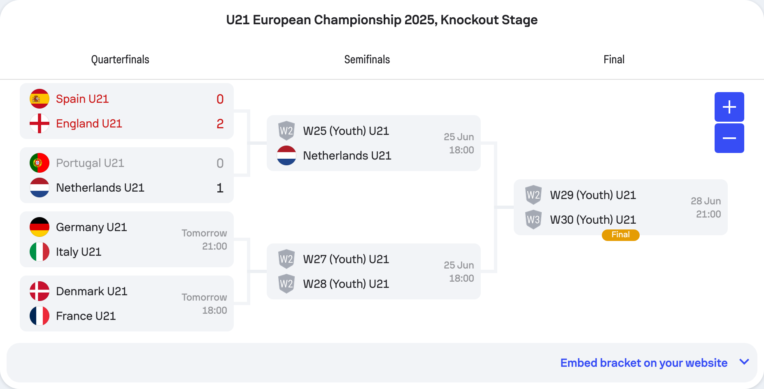This screenshot has height=389, width=764.
Task: Open Netherlands U21 in the quarterfinal result
Action: (x=100, y=188)
